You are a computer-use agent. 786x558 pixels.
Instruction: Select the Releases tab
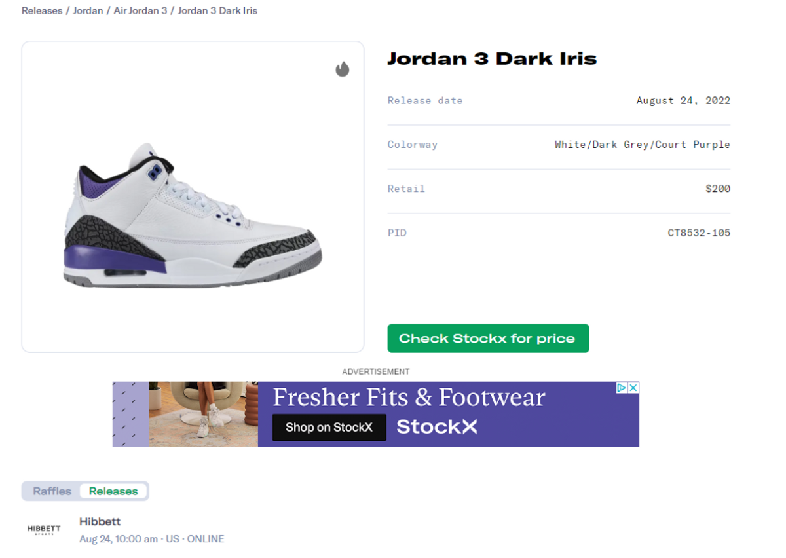[x=113, y=491]
